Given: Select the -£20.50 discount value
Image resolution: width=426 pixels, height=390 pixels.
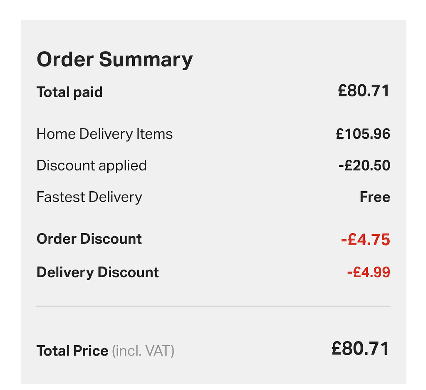Looking at the screenshot, I should [364, 165].
